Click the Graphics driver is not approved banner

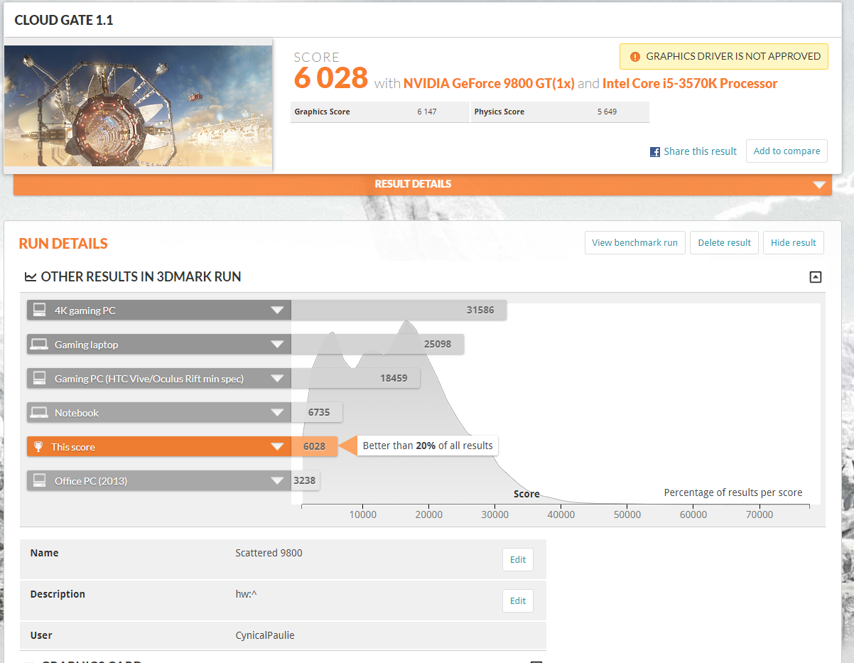(724, 56)
